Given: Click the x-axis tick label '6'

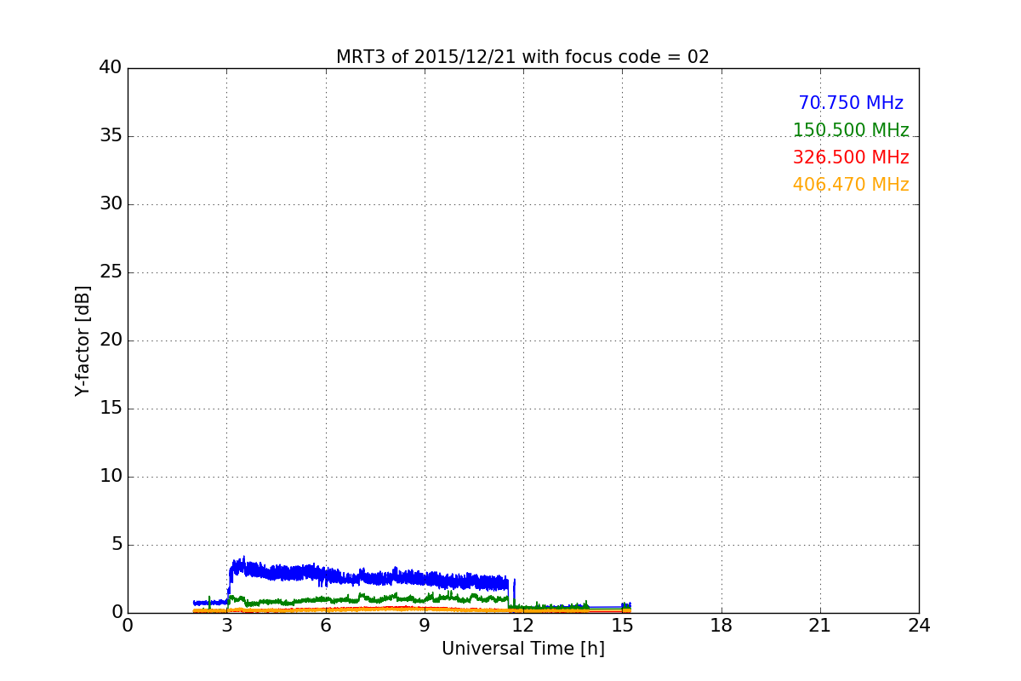Looking at the screenshot, I should (325, 626).
